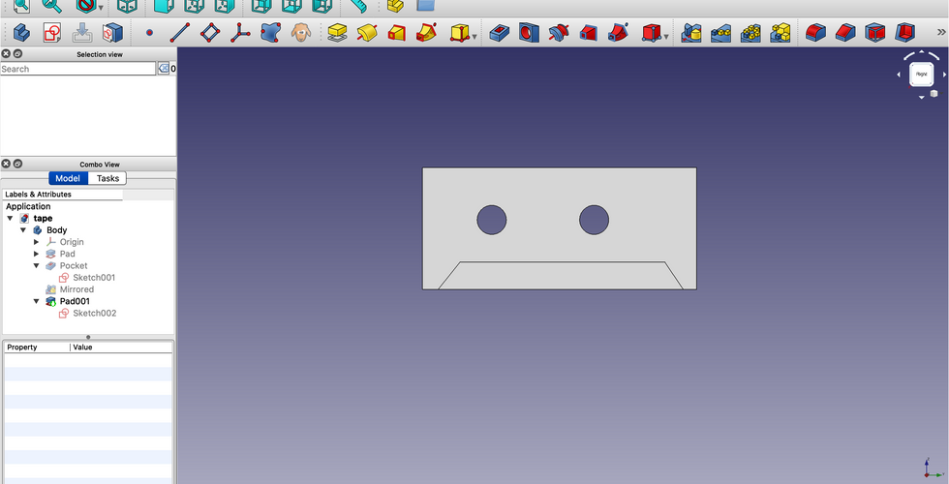This screenshot has height=484, width=949.
Task: Click the Right face of navigation cube
Action: pyautogui.click(x=921, y=75)
